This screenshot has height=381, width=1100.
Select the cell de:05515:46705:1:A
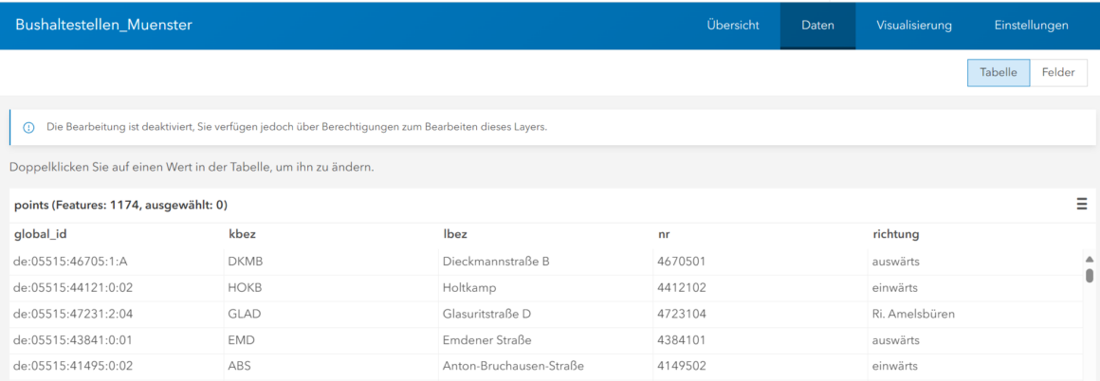[118, 262]
